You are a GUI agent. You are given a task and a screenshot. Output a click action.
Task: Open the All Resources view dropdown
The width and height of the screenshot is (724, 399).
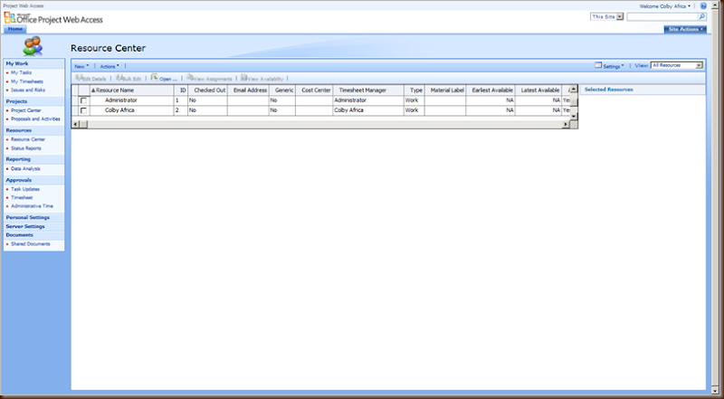[x=676, y=65]
